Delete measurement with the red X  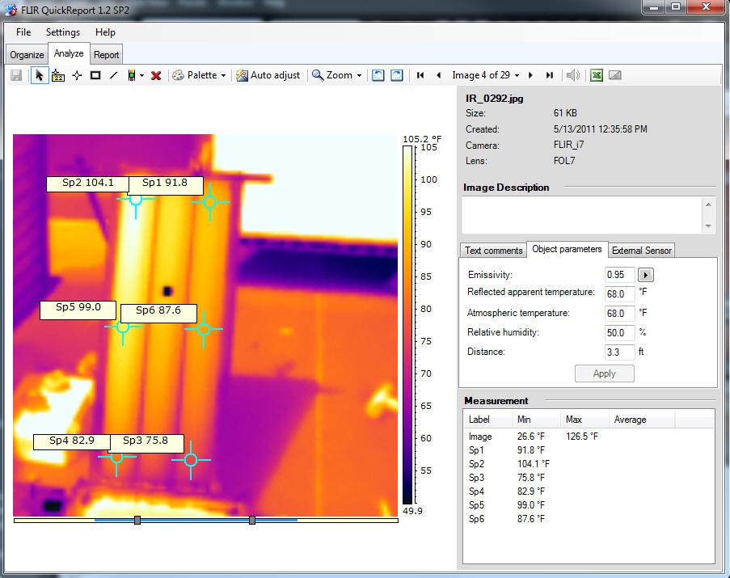pyautogui.click(x=156, y=75)
